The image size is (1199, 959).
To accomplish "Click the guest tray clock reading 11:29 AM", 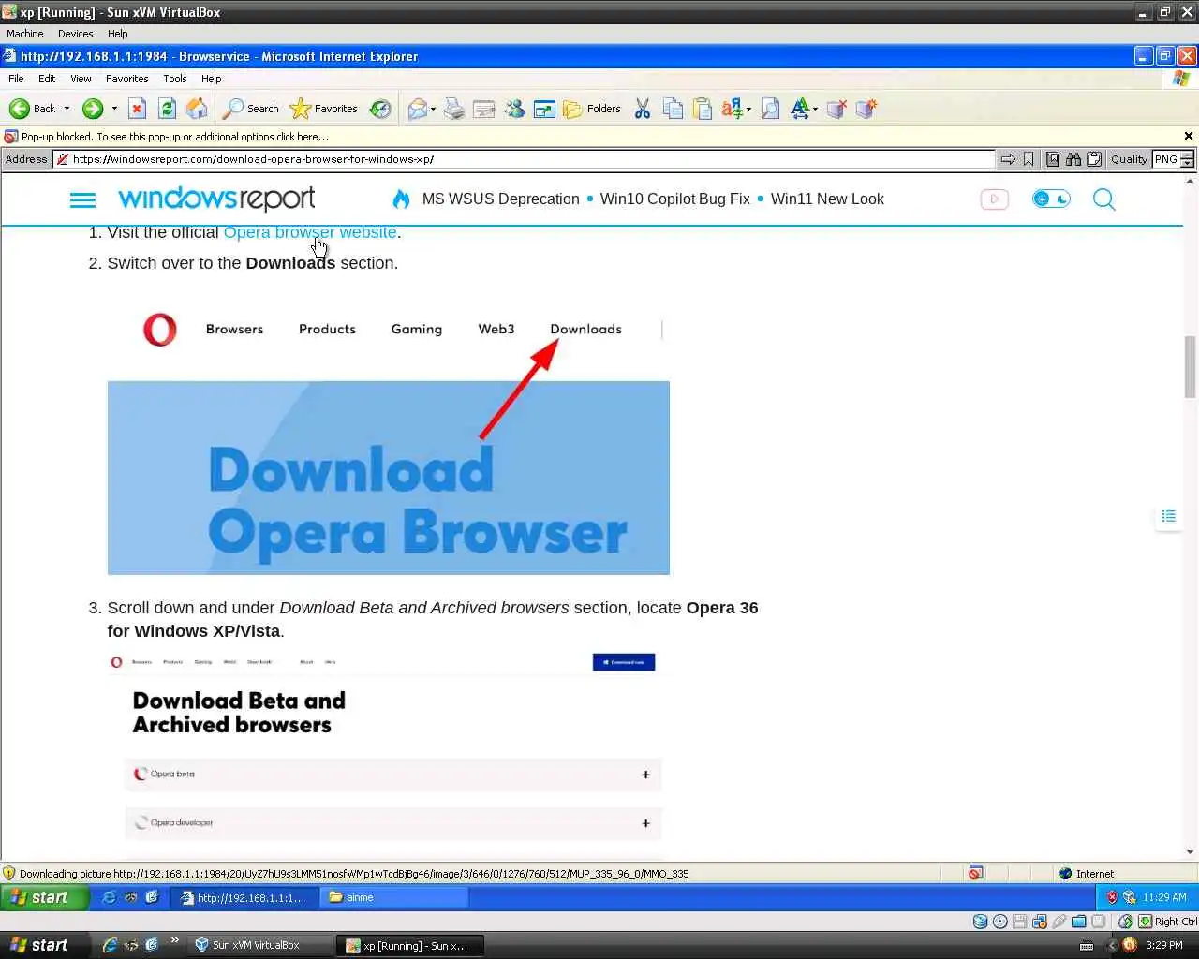I will pyautogui.click(x=1164, y=897).
